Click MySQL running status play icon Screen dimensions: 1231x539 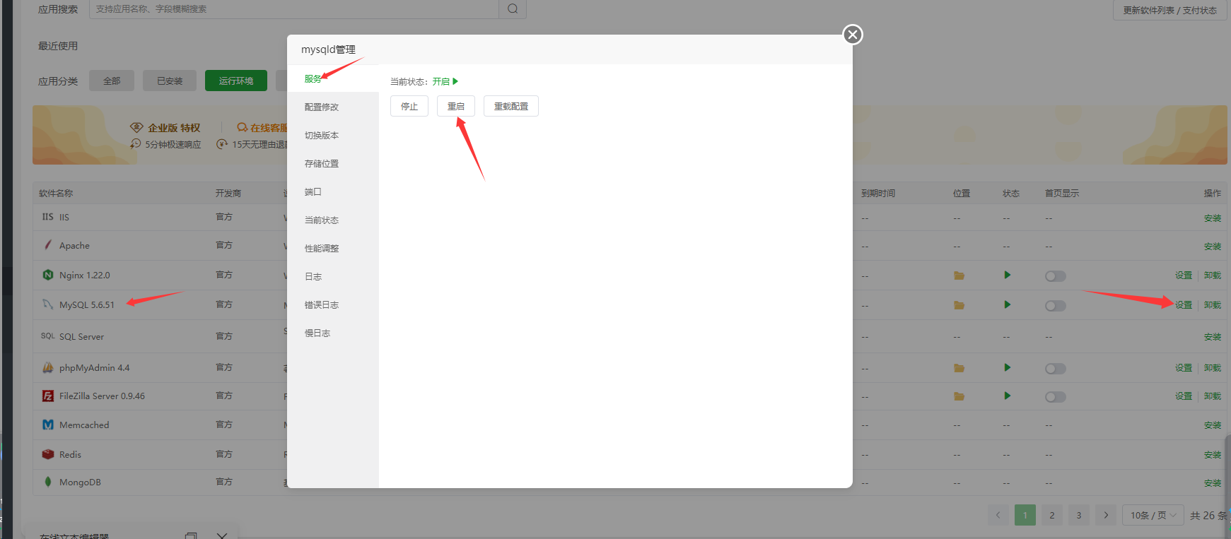point(1008,304)
